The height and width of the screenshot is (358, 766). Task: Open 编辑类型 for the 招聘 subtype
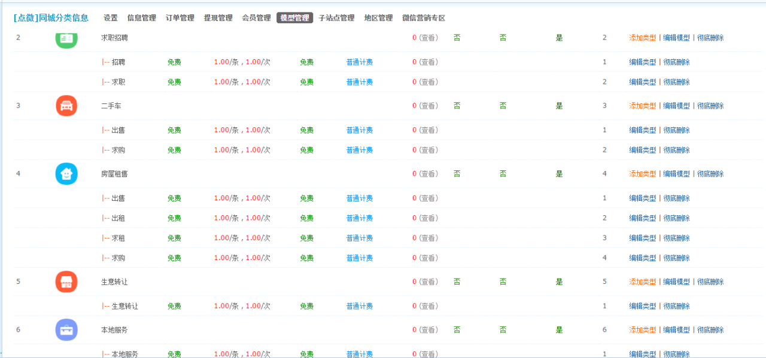click(x=643, y=62)
